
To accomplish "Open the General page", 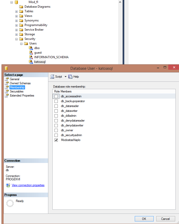I will tap(15, 79).
